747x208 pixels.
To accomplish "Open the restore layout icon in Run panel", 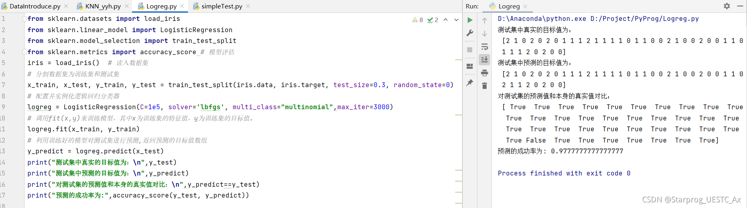I will coord(470,66).
